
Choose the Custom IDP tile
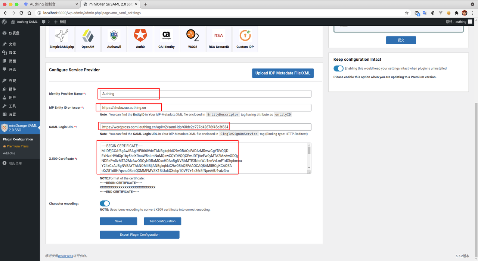(245, 39)
